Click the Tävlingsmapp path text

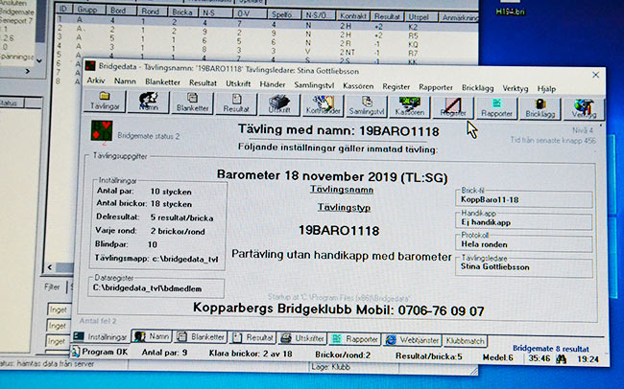pos(156,259)
